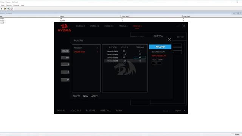Image resolution: width=242 pixels, height=136 pixels.
Task: Switch to Profile 2 tab
Action: point(95,26)
